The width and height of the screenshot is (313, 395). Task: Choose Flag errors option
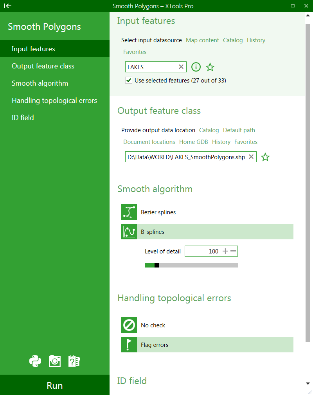(207, 345)
